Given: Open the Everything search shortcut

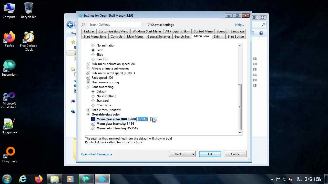Looking at the screenshot, I should pyautogui.click(x=9, y=155).
